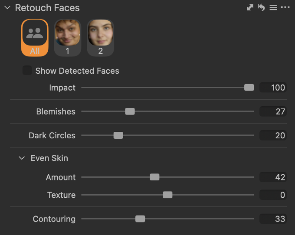Select the All faces group icon
295x235 pixels.
35,38
